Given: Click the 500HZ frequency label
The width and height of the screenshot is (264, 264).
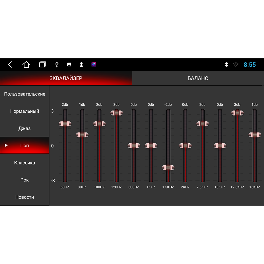Looking at the screenshot, I should (134, 187).
